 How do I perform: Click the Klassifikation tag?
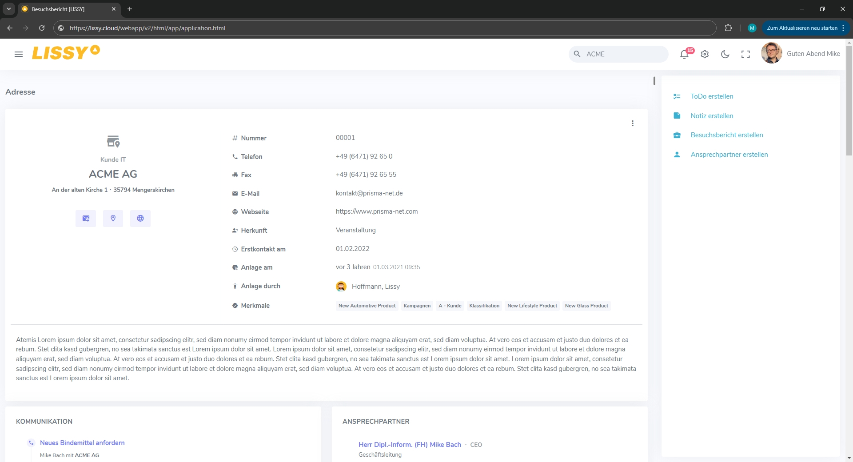coord(484,306)
